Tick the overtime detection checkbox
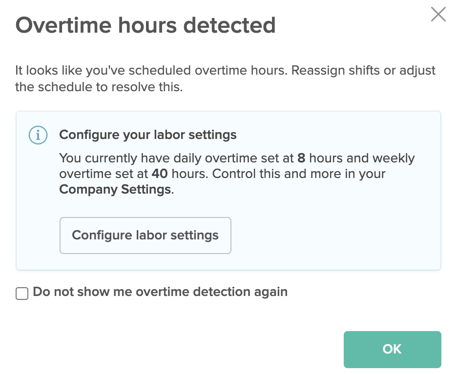The width and height of the screenshot is (457, 374). point(22,294)
